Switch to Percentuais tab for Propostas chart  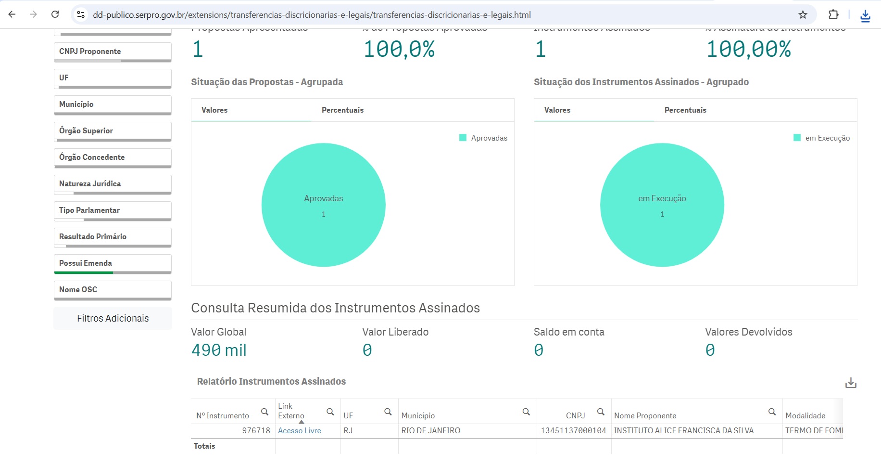[342, 110]
